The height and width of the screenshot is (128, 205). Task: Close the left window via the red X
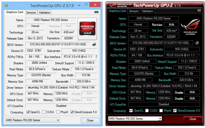point(95,5)
